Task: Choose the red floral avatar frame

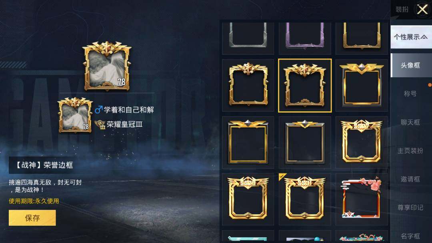Action: tap(362, 199)
